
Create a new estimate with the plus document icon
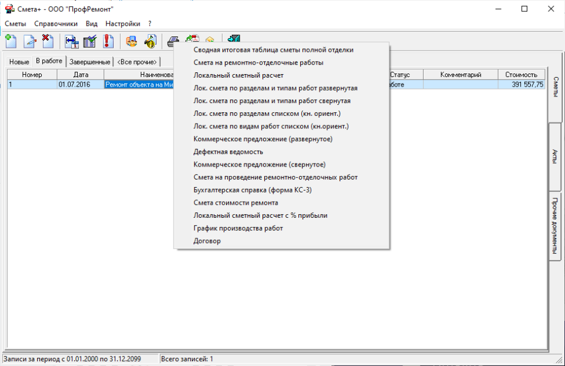coord(11,41)
